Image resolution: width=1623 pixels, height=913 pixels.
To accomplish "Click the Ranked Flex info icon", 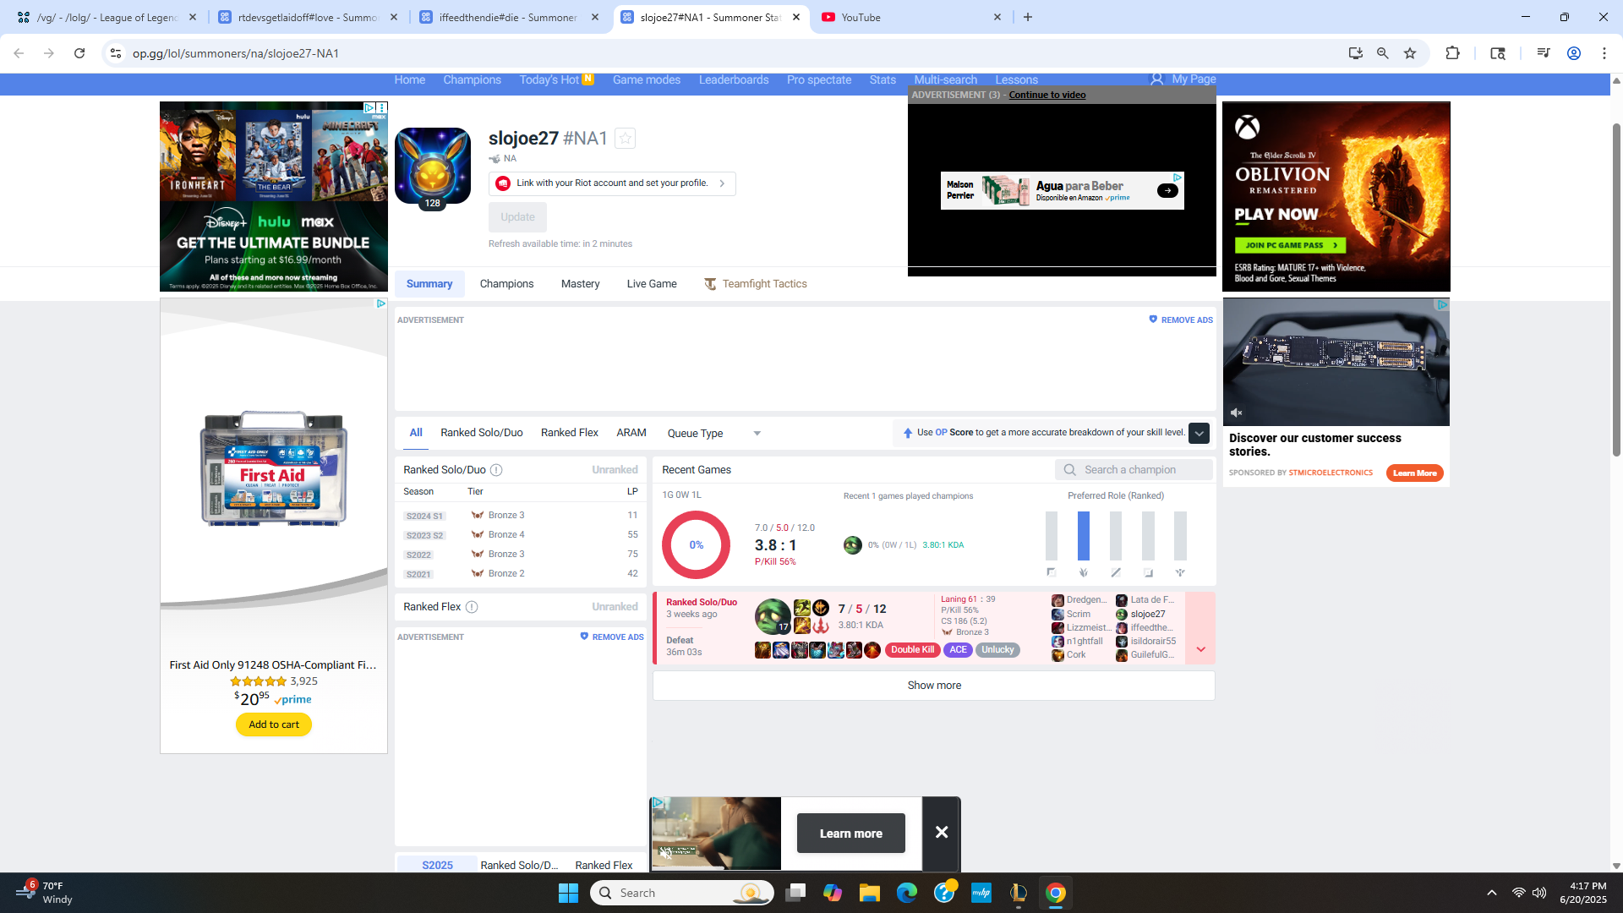I will tap(472, 607).
